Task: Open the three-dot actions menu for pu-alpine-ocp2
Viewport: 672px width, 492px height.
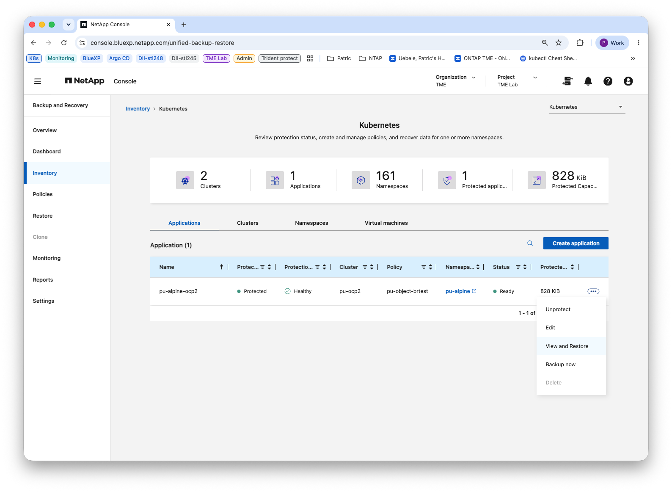Action: tap(593, 291)
